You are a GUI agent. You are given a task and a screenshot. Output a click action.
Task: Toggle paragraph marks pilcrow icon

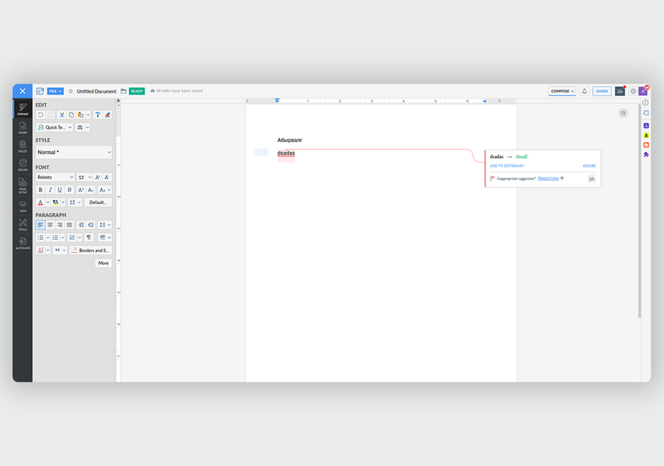coord(89,237)
